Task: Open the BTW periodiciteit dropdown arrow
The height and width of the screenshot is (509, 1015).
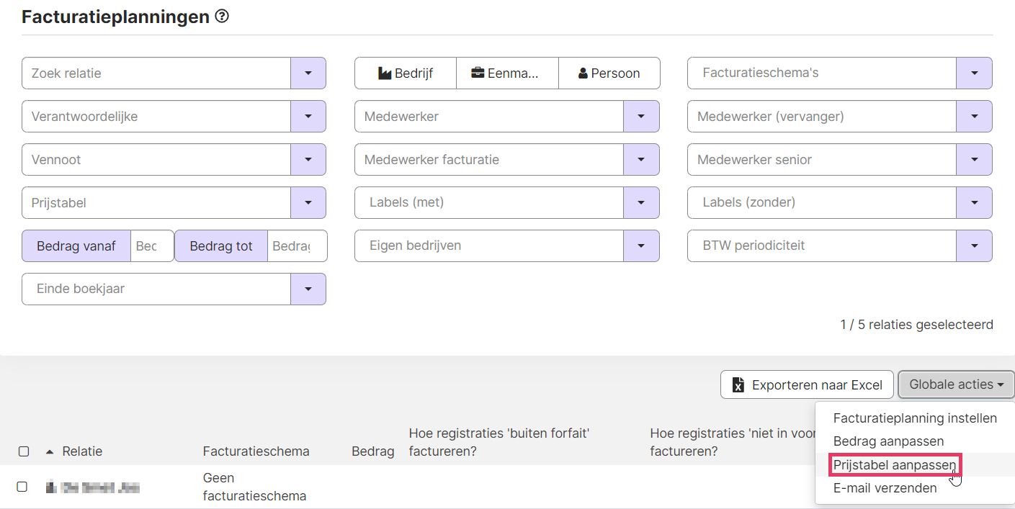Action: (974, 246)
